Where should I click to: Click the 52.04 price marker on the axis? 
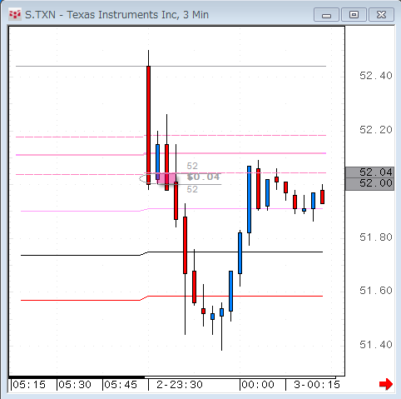369,172
